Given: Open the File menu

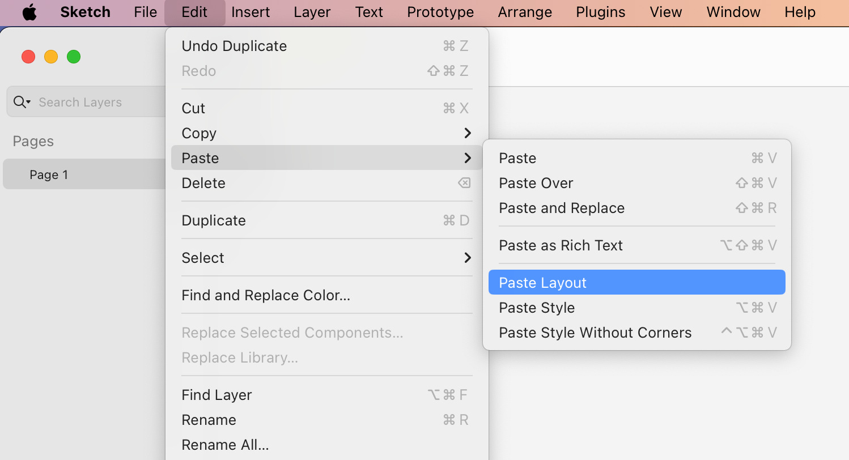Looking at the screenshot, I should pyautogui.click(x=146, y=12).
